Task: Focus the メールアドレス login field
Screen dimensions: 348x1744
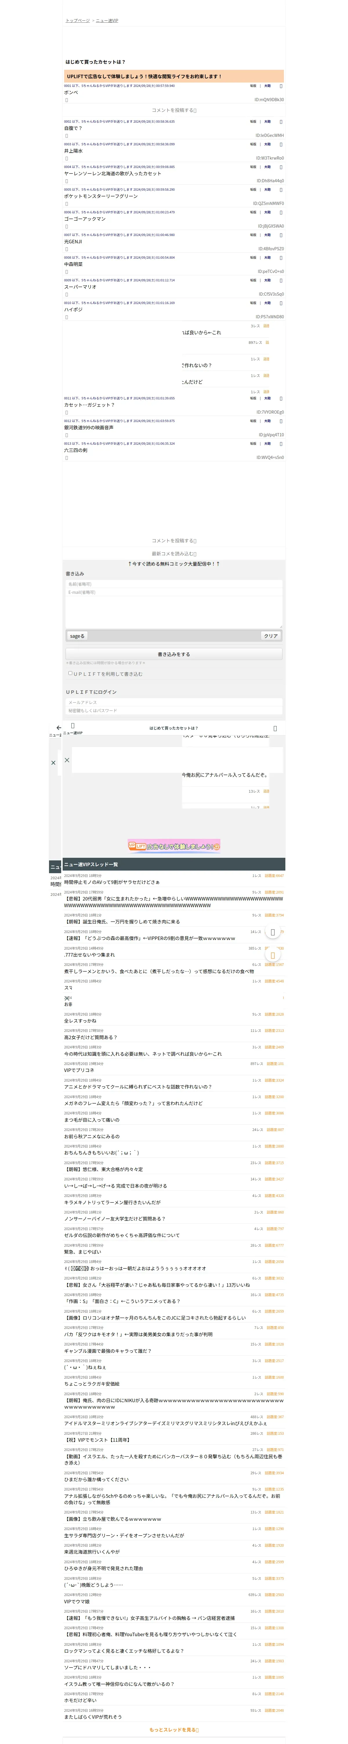Action: click(174, 703)
